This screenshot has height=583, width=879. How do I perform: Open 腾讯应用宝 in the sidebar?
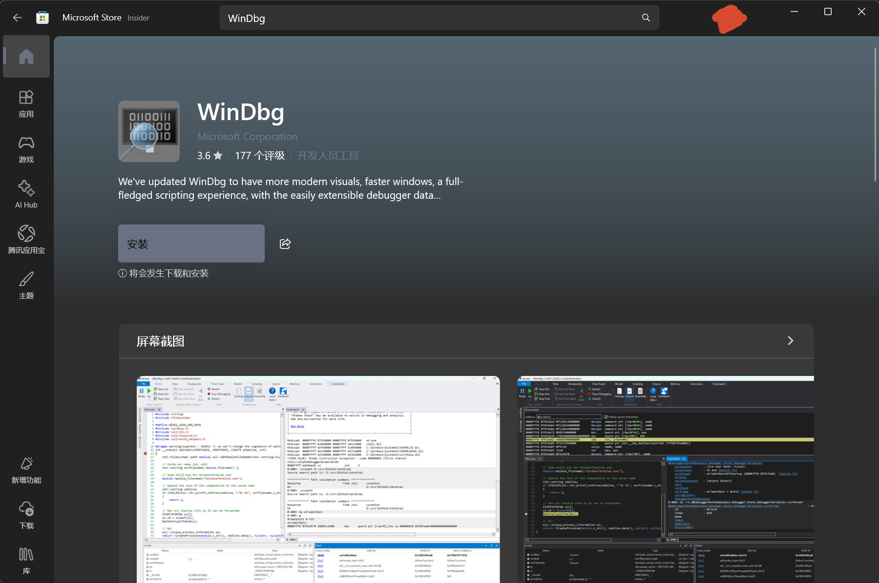(26, 240)
